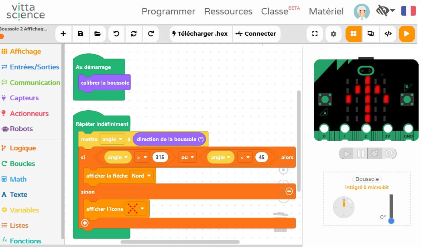Enter fullscreen workspace mode
Screen dimensions: 421x247
(x=315, y=34)
